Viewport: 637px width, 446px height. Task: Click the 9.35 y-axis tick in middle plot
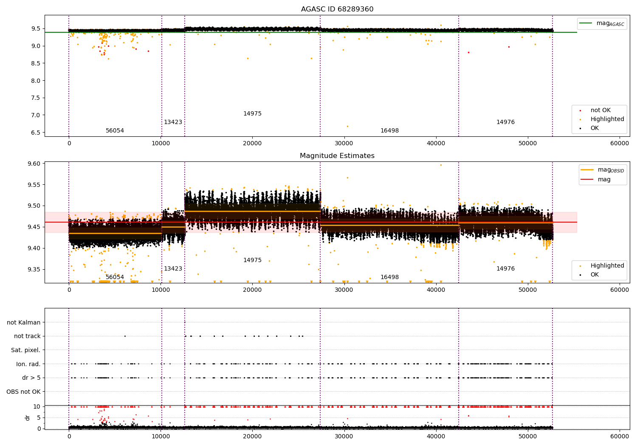click(x=34, y=270)
